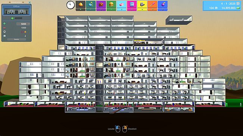
Task: Click the floating office room being placed
Action: tap(179, 20)
